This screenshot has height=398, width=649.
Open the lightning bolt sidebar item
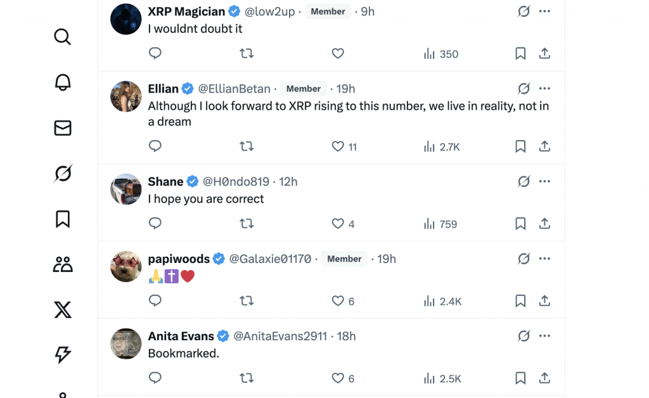click(62, 355)
